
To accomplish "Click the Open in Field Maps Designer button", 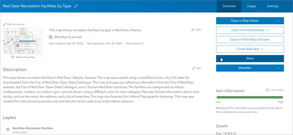I will click(250, 39).
